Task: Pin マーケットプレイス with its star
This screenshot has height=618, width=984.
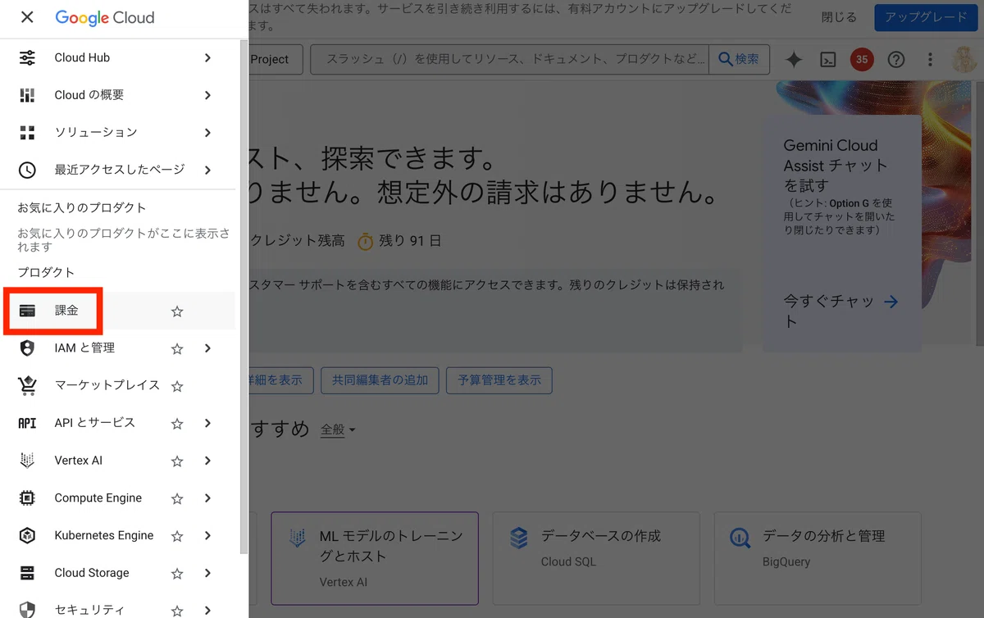Action: tap(177, 386)
